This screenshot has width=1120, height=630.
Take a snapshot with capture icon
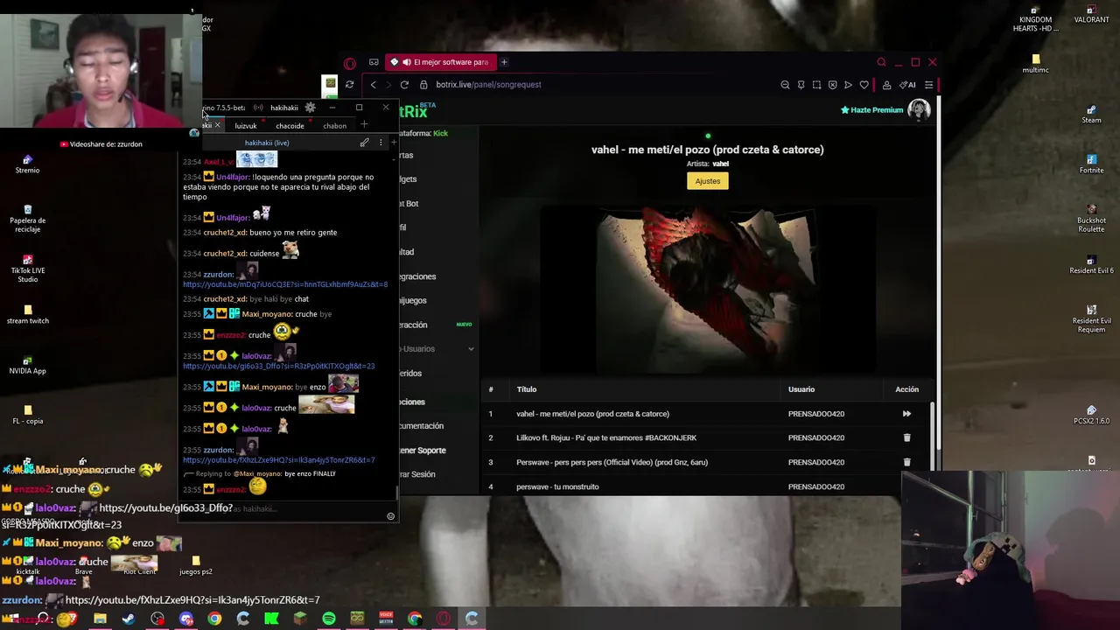[x=816, y=85]
